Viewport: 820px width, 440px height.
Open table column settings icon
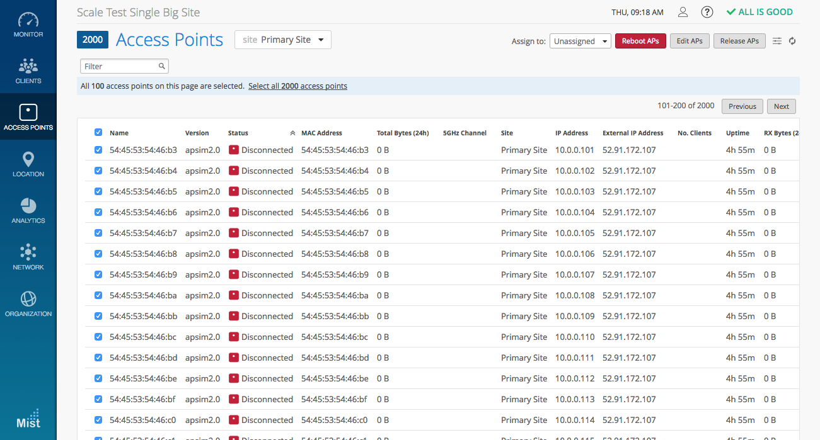click(x=777, y=41)
